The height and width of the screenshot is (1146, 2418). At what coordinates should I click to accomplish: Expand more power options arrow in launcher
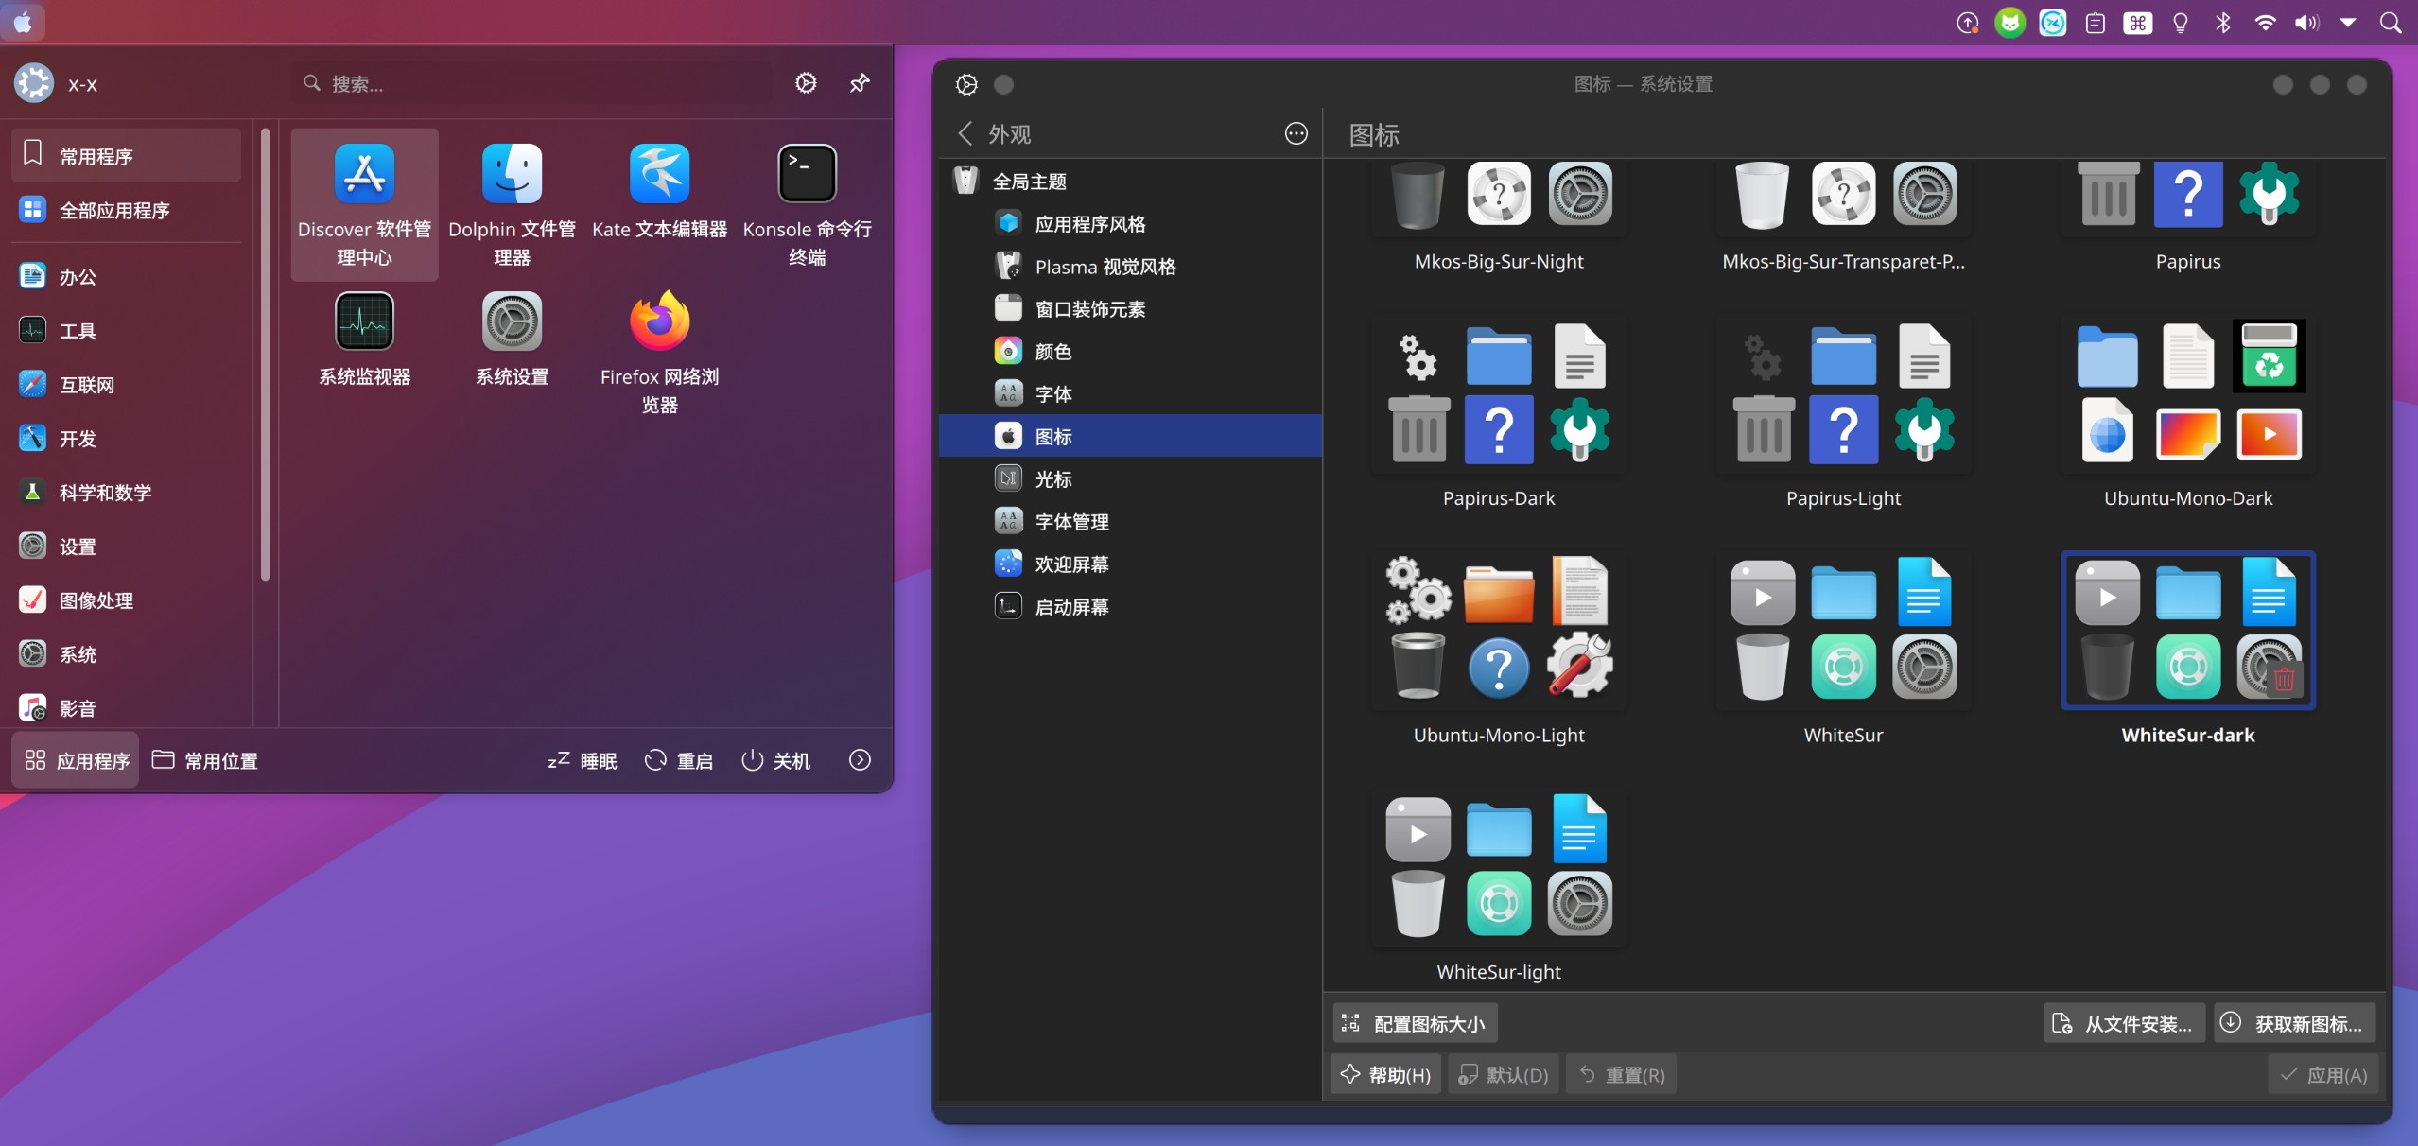click(860, 760)
